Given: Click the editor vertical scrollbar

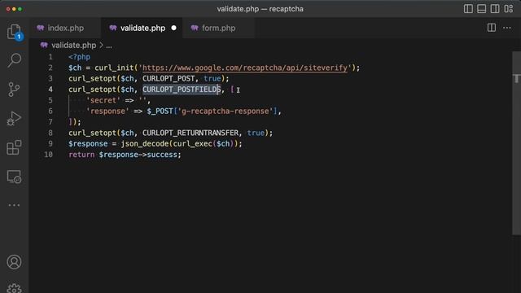Looking at the screenshot, I should [x=516, y=143].
